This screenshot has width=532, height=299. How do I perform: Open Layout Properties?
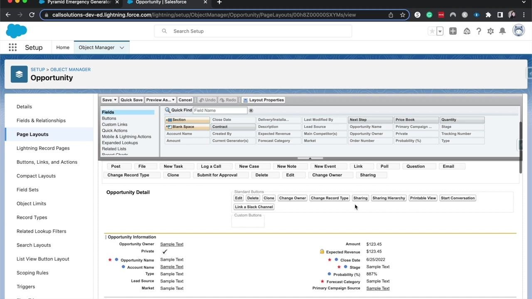[x=264, y=100]
